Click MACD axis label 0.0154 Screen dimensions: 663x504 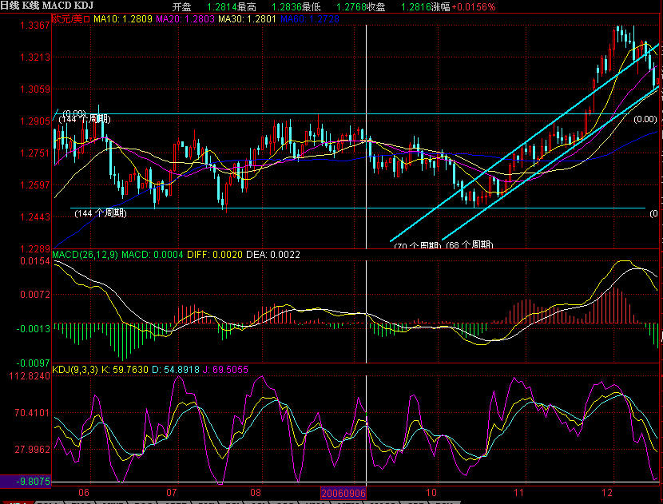35,261
